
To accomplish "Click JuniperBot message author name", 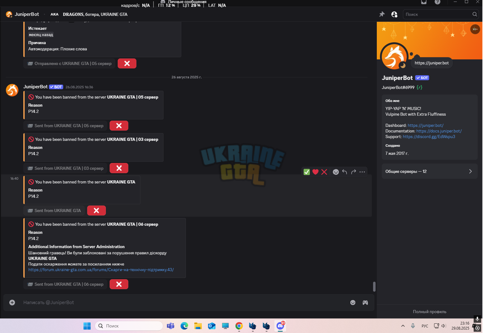I will [36, 87].
